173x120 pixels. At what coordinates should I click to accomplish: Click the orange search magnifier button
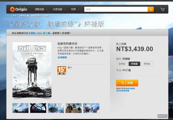pyautogui.click(x=151, y=9)
